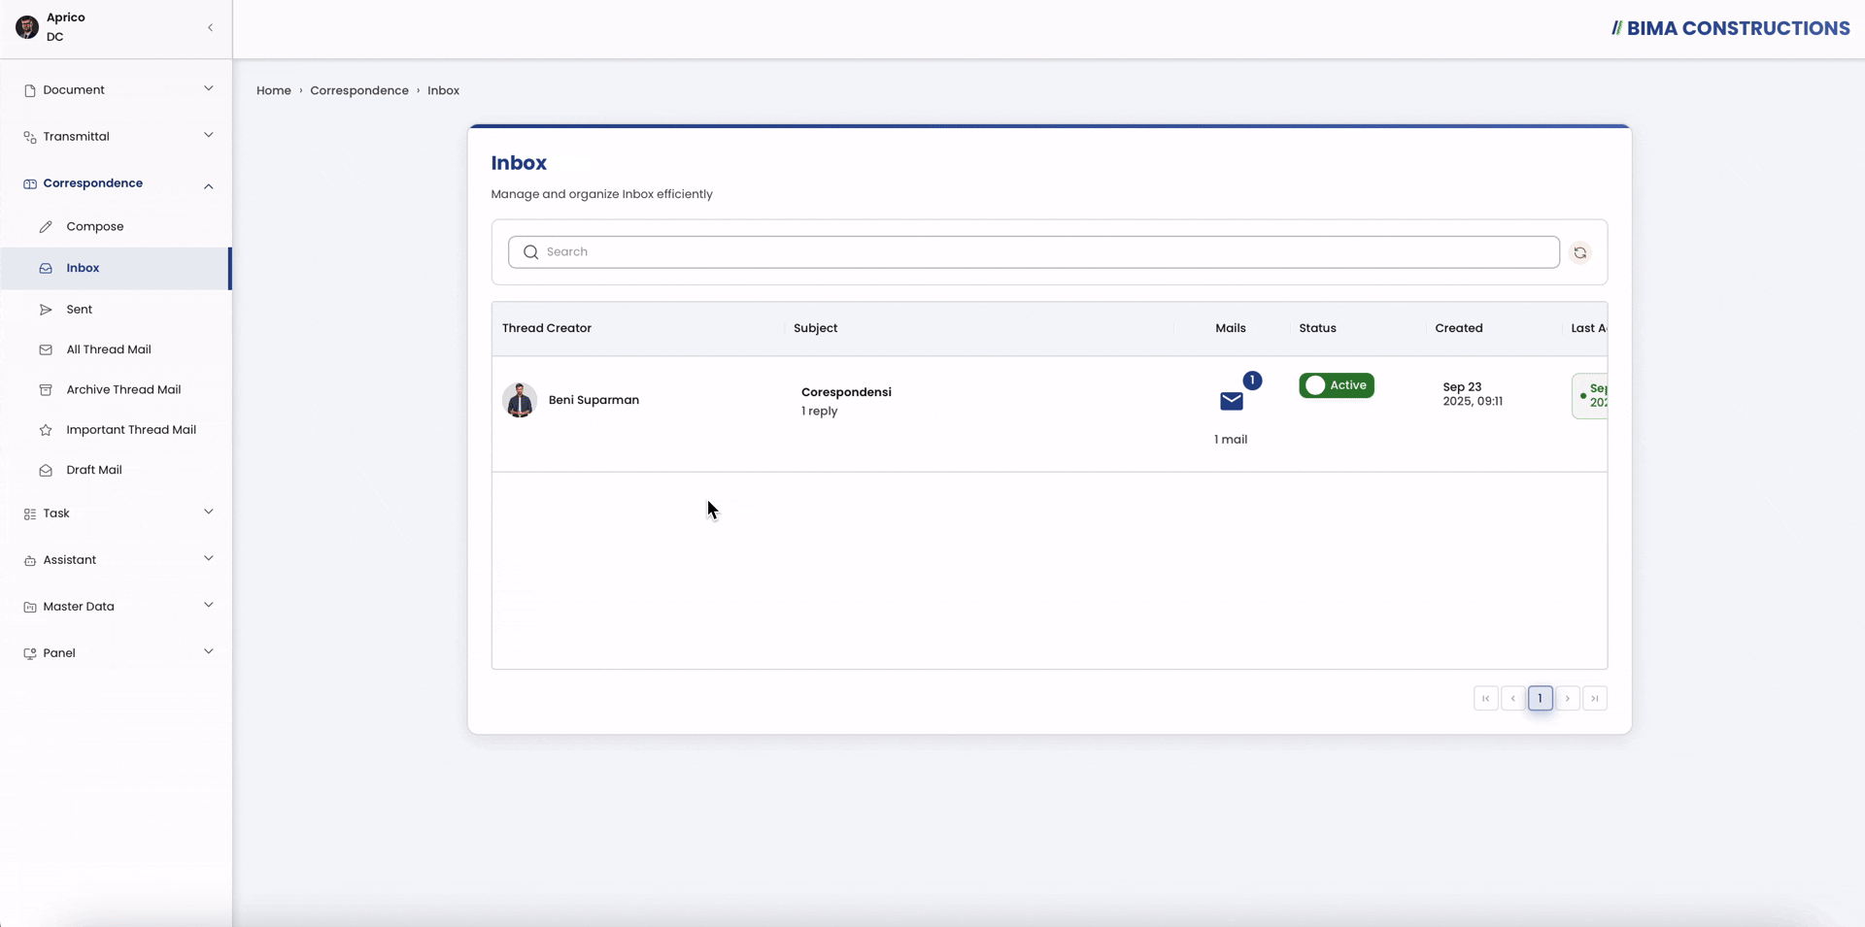
Task: Expand the Master Data menu chevron
Action: pyautogui.click(x=209, y=605)
